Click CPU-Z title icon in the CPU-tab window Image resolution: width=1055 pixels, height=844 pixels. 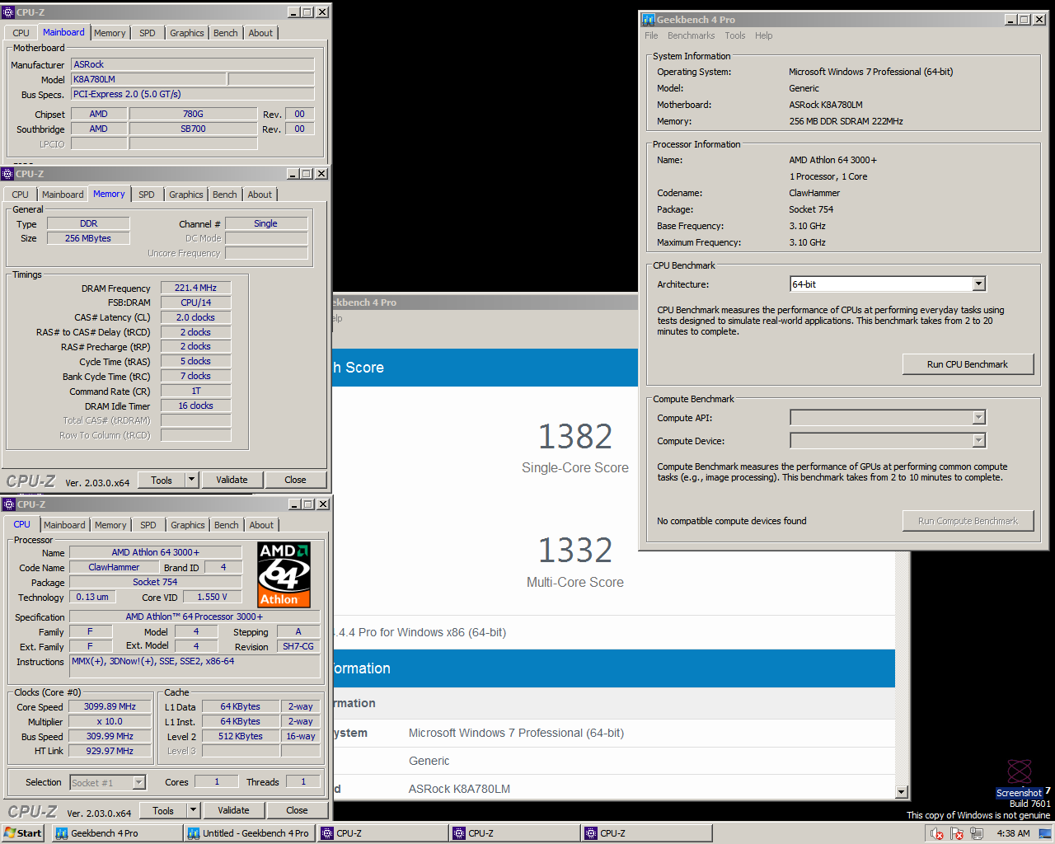(9, 504)
